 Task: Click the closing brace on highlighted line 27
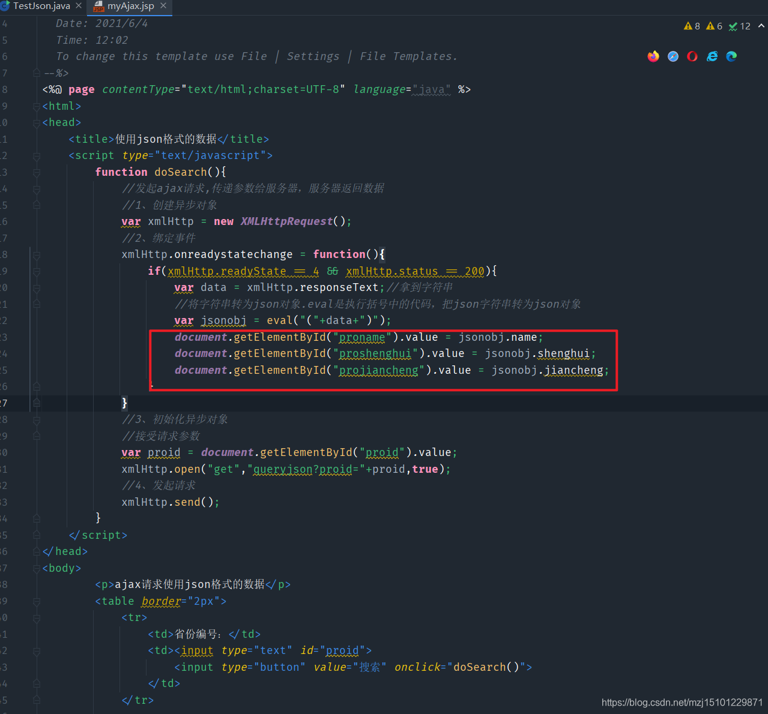tap(124, 403)
